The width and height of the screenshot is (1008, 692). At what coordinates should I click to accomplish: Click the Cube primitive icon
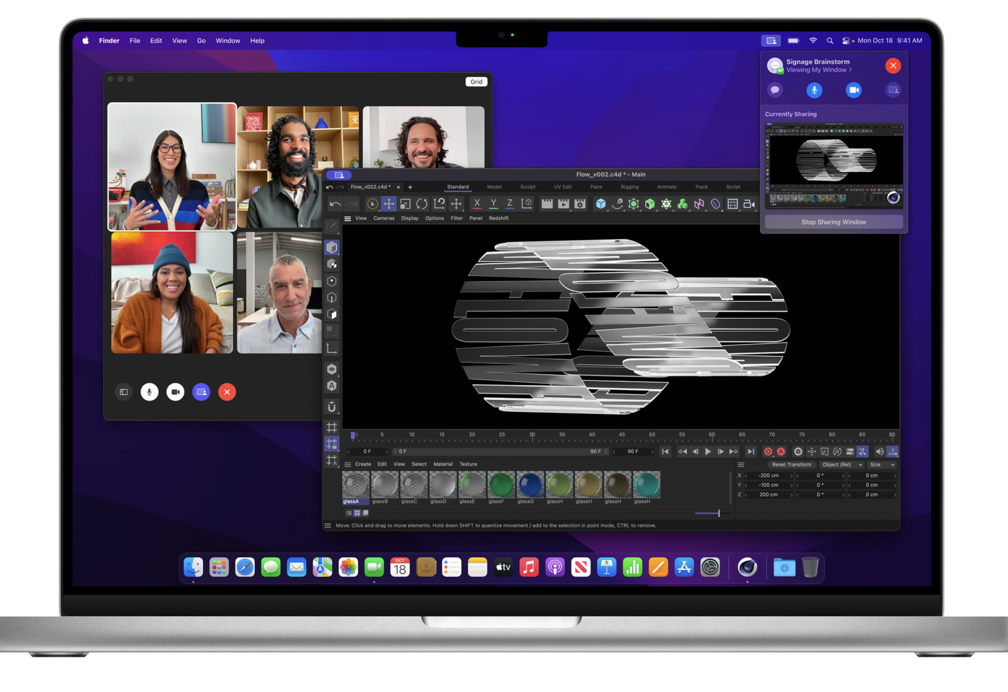(x=601, y=204)
